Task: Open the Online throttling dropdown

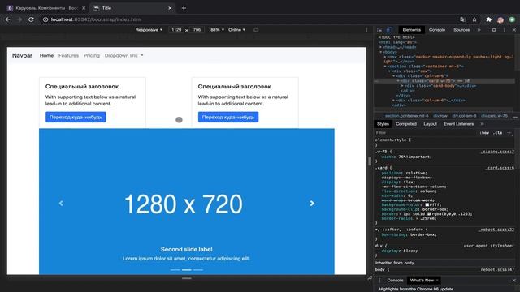Action: tap(236, 30)
